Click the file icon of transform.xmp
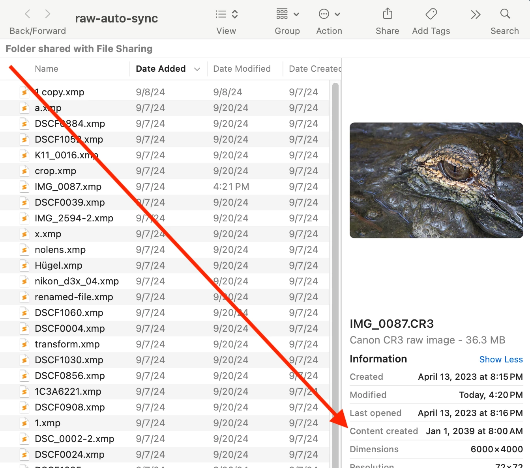The width and height of the screenshot is (530, 468). 24,344
